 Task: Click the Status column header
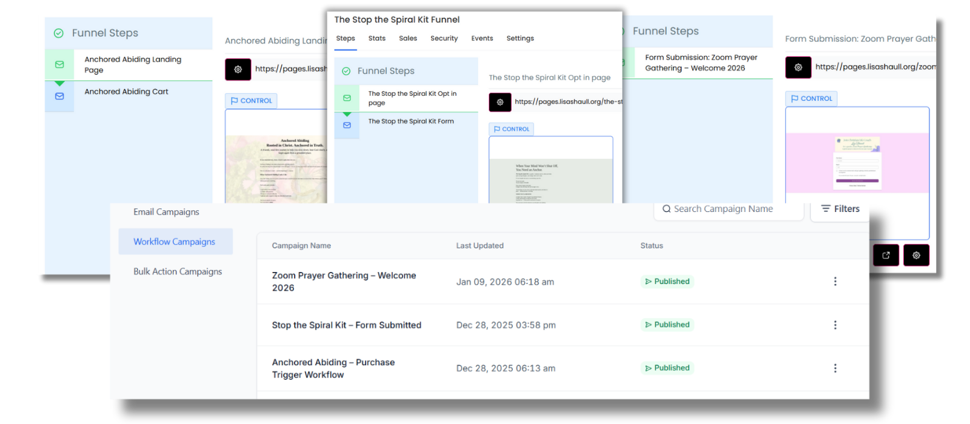652,246
